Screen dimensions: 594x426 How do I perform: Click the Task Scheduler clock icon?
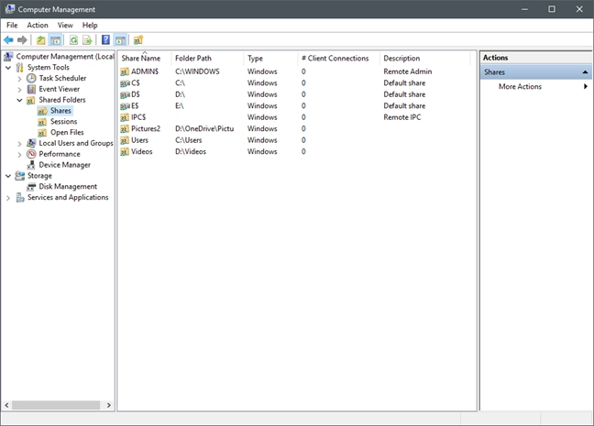point(31,79)
